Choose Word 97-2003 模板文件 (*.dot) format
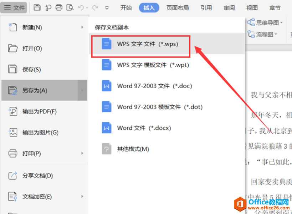 167,107
